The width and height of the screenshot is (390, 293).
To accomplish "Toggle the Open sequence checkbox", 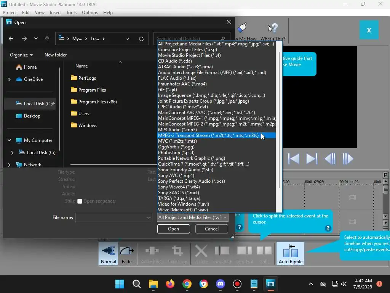I will 80,201.
